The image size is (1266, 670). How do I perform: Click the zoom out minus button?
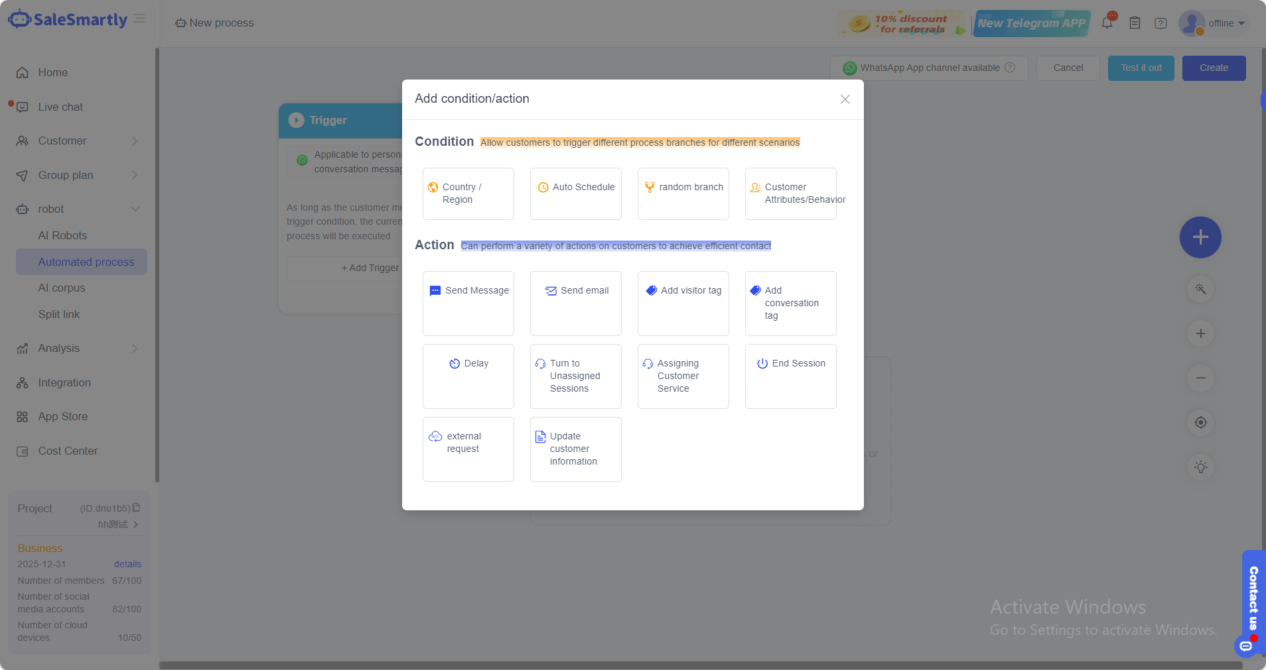(1200, 378)
